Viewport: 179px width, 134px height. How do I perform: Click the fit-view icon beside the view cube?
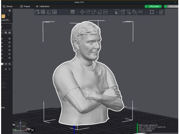click(x=32, y=130)
